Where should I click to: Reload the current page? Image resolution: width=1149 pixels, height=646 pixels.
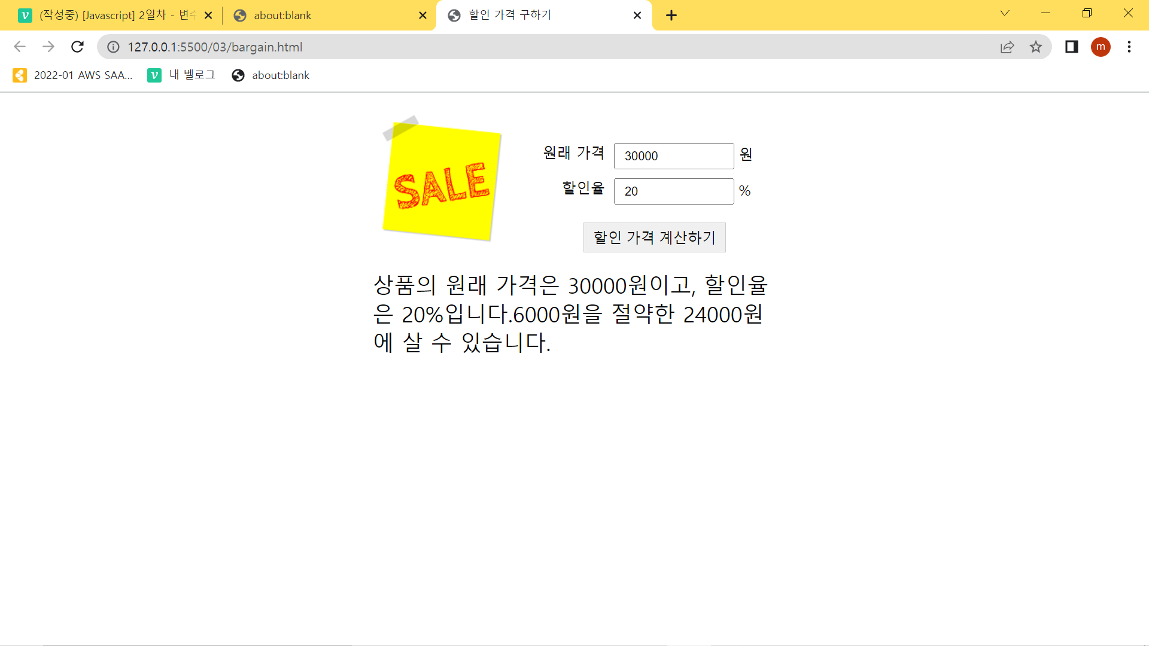[77, 47]
